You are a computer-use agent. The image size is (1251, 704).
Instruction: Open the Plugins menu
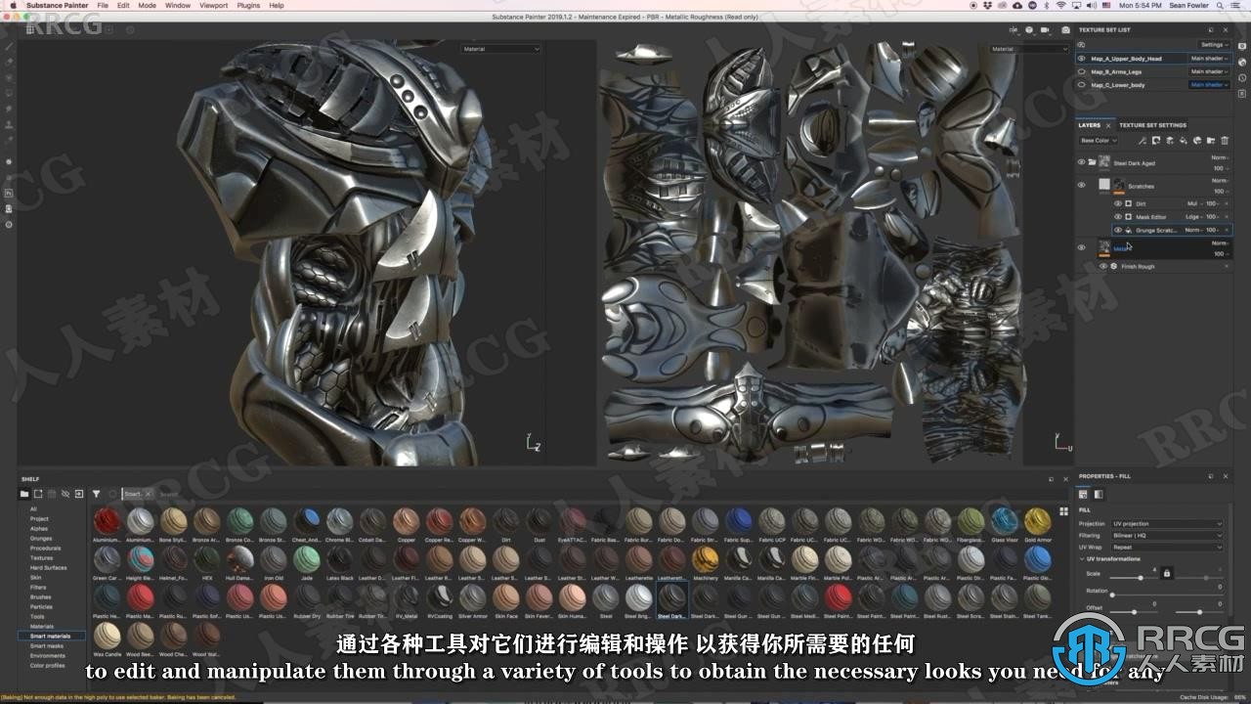(x=248, y=5)
